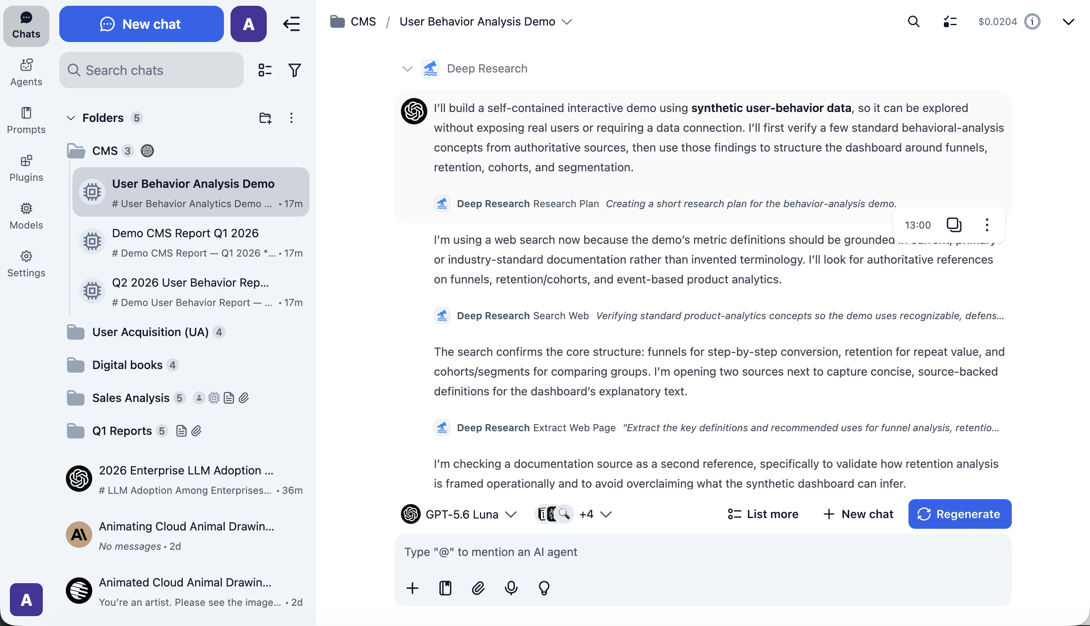
Task: Collapse the Deep Research section chevron
Action: 407,69
